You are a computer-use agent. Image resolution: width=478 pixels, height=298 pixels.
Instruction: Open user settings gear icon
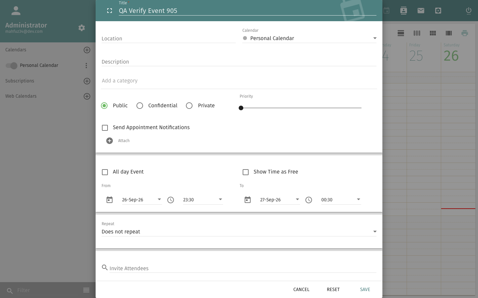pyautogui.click(x=82, y=28)
